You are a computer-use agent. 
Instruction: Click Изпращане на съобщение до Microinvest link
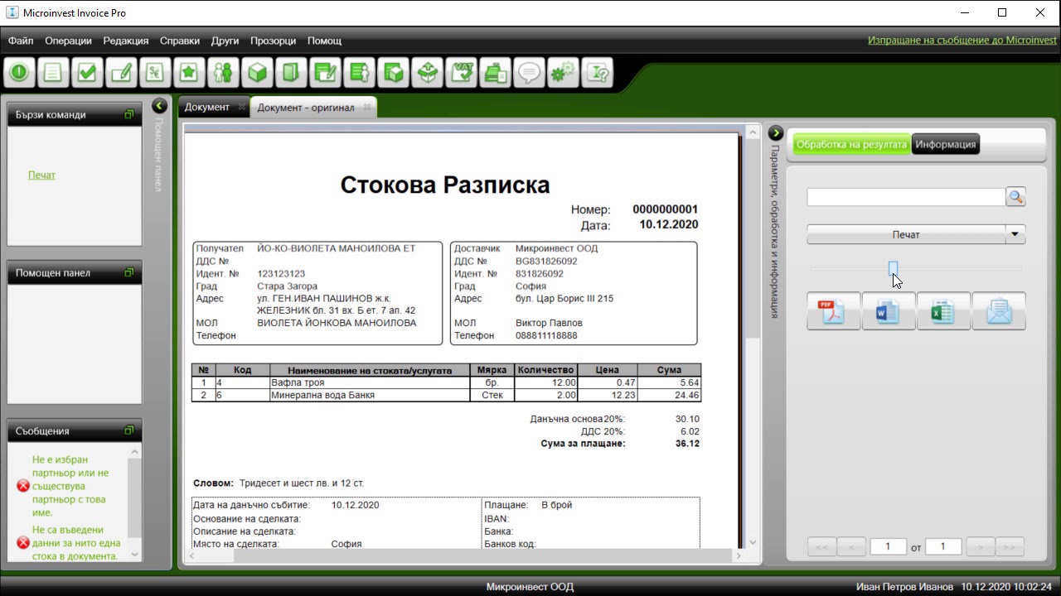(962, 40)
